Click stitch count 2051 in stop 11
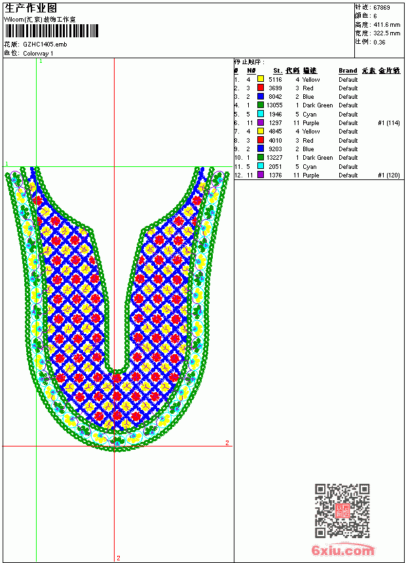The height and width of the screenshot is (563, 406). (275, 167)
